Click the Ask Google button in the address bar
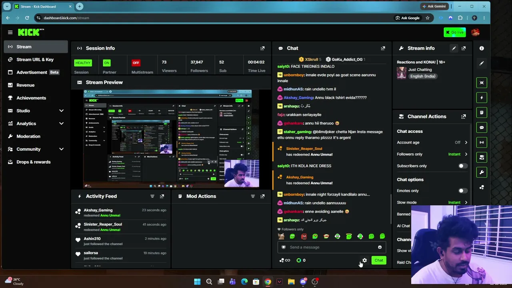 (408, 18)
